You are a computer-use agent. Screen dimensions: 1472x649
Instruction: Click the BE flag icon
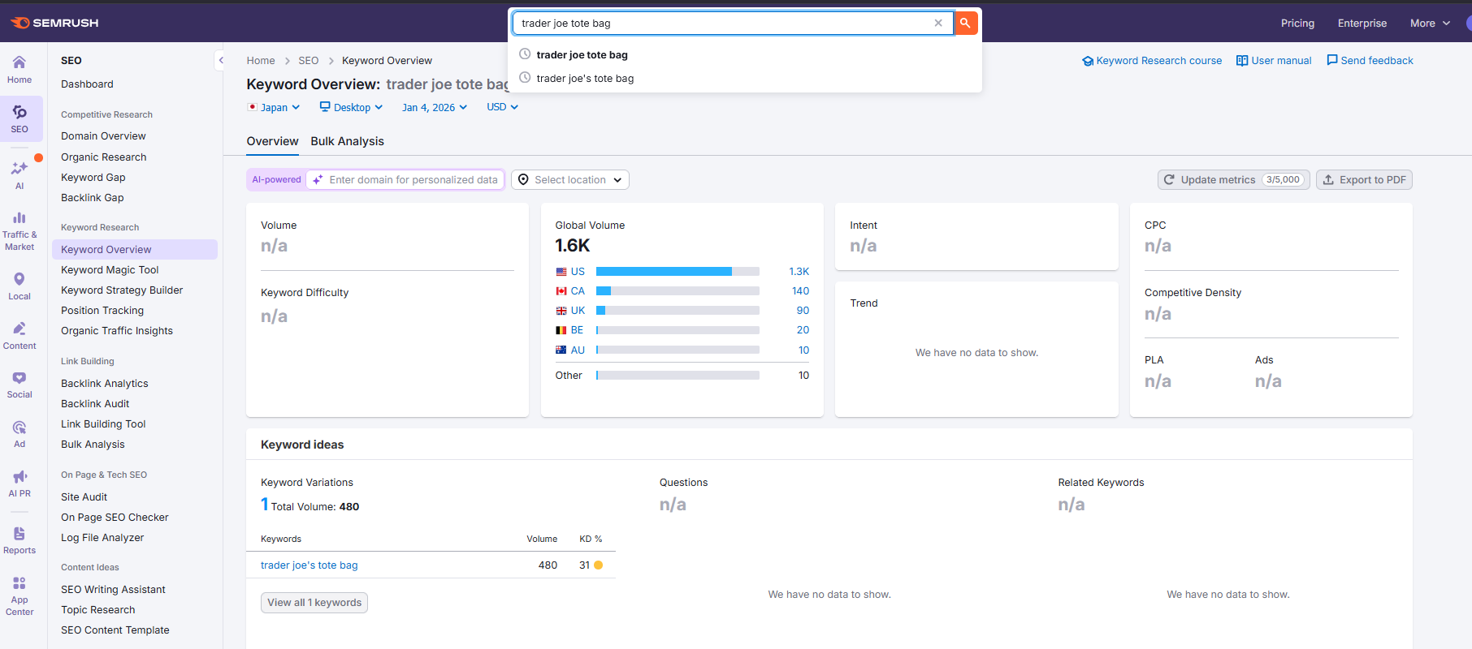point(561,330)
